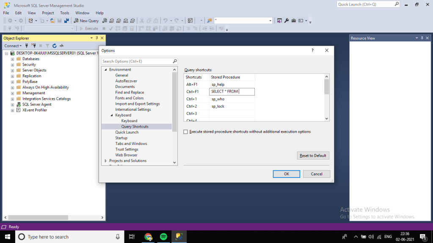The height and width of the screenshot is (243, 433).
Task: Click the Search Options input field
Action: [x=136, y=61]
